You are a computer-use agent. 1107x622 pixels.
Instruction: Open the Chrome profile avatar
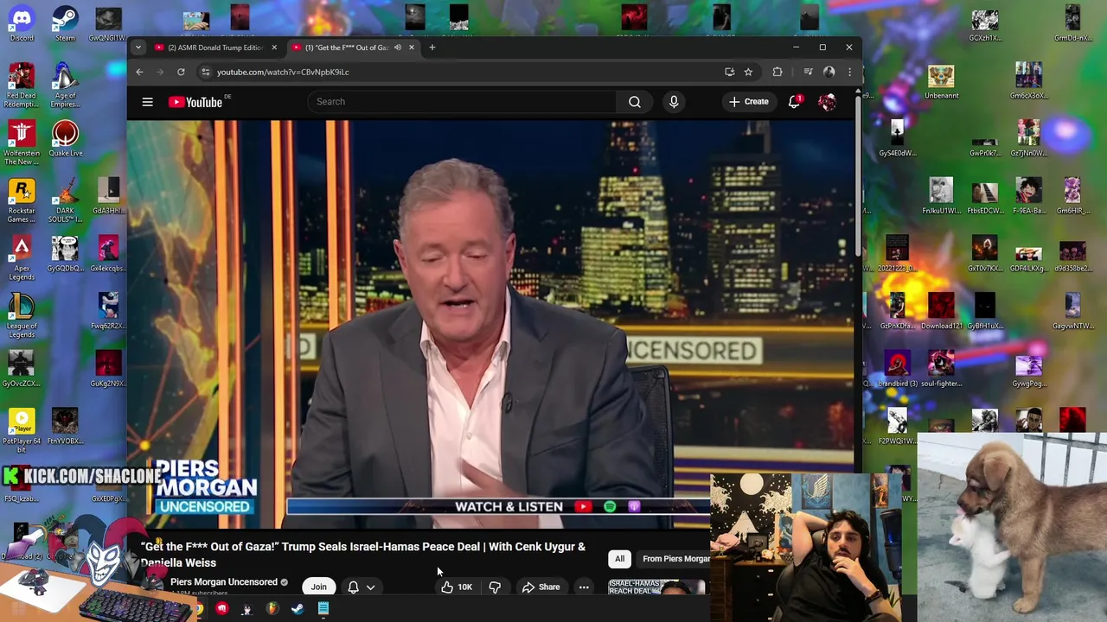pos(829,72)
